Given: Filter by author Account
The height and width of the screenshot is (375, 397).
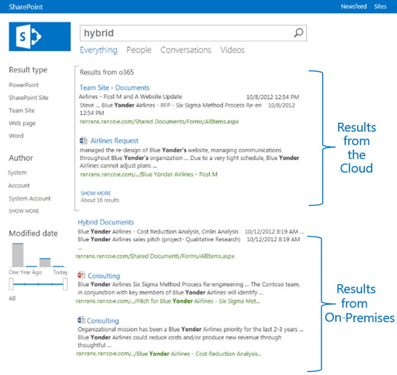Looking at the screenshot, I should point(19,186).
